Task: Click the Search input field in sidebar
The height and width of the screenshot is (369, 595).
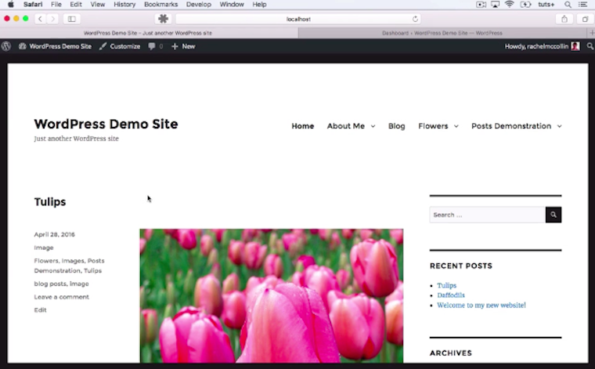Action: point(488,215)
